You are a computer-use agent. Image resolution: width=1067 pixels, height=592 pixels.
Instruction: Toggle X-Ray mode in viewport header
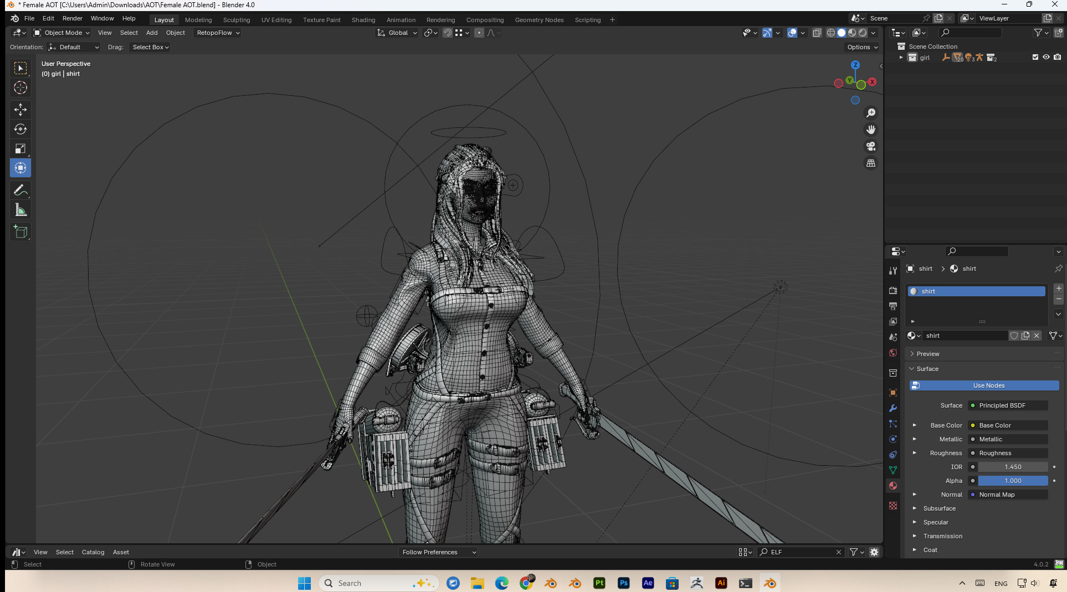pyautogui.click(x=817, y=33)
